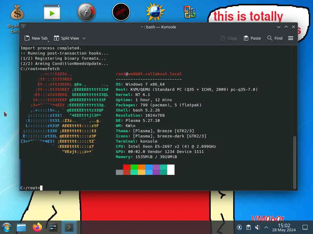Open the clipboard tray icon

(x=249, y=227)
